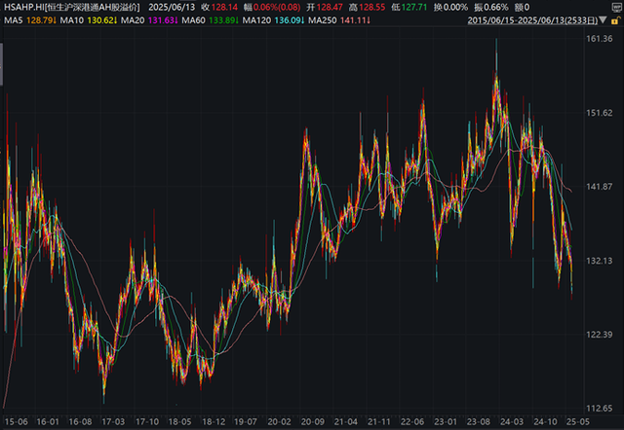The height and width of the screenshot is (430, 624).
Task: Click the 24-10 time axis label
Action: [545, 421]
